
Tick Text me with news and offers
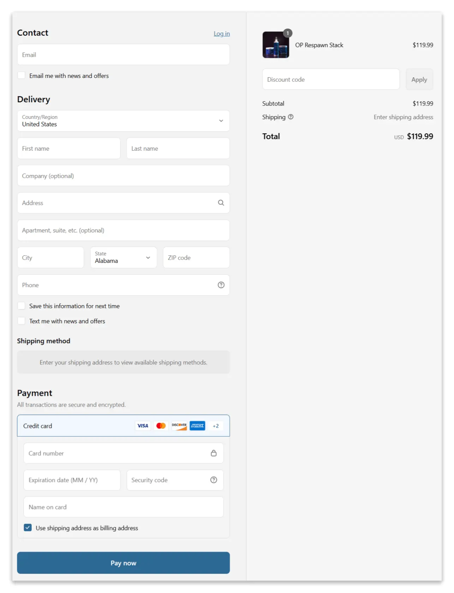22,321
